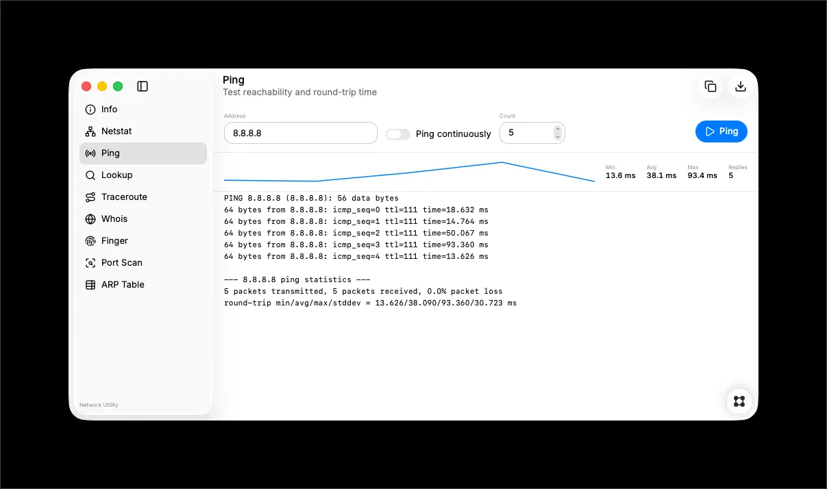Open the Finger tool

click(143, 241)
